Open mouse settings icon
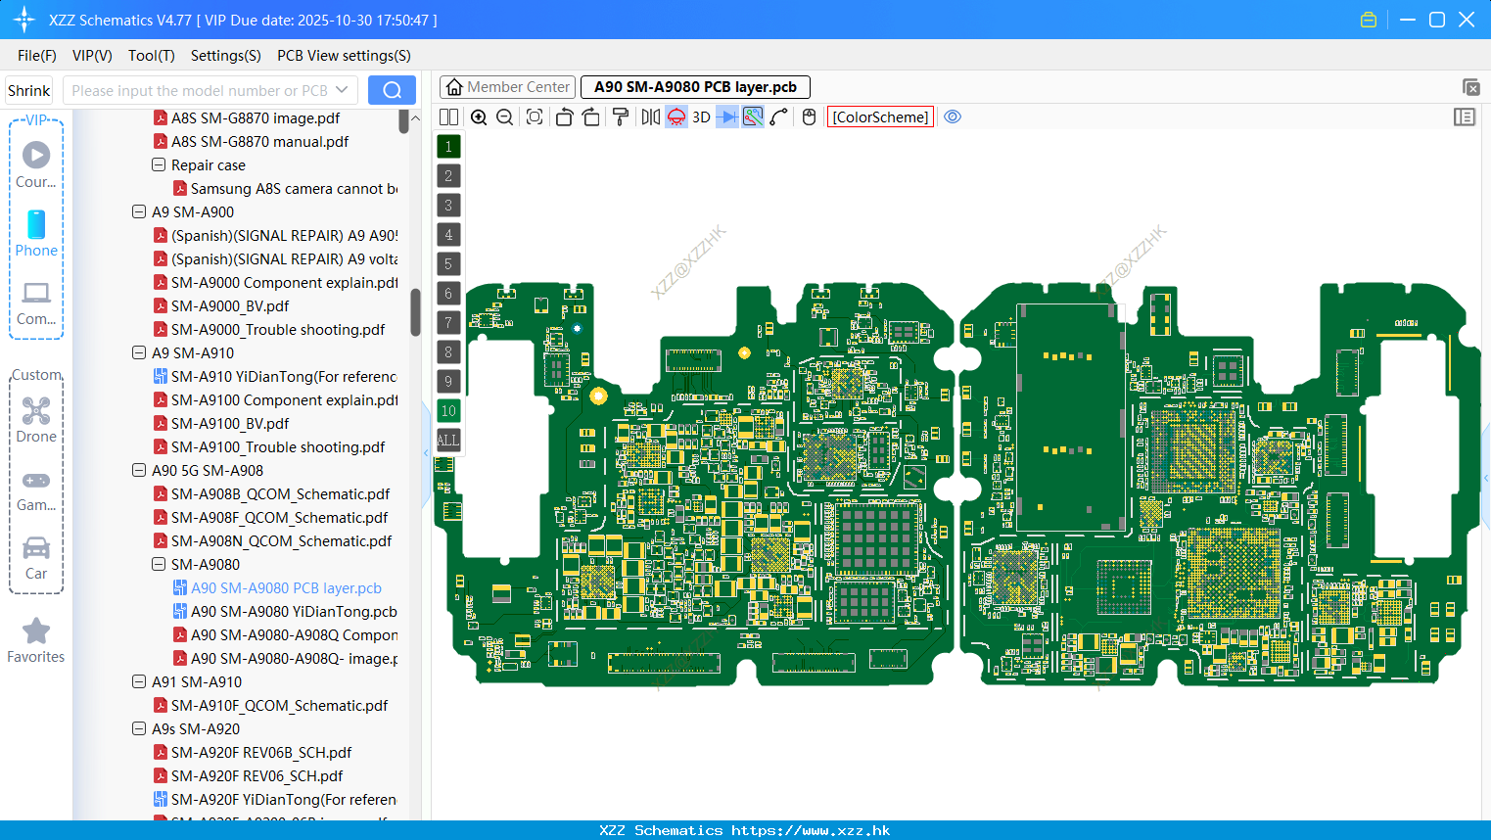Viewport: 1491px width, 840px height. pyautogui.click(x=809, y=117)
